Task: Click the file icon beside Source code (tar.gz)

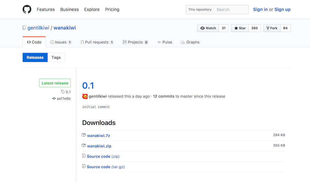Action: (x=84, y=167)
